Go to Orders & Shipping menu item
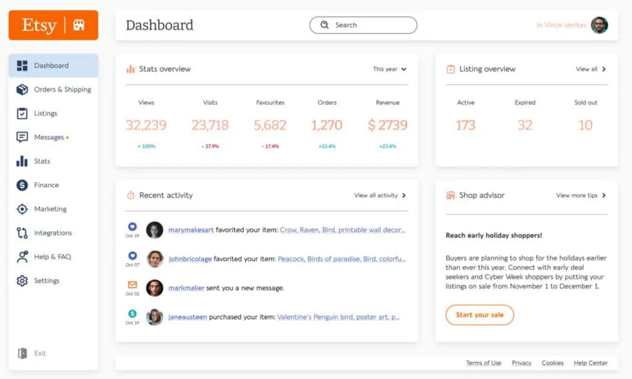Image resolution: width=632 pixels, height=379 pixels. coord(53,89)
